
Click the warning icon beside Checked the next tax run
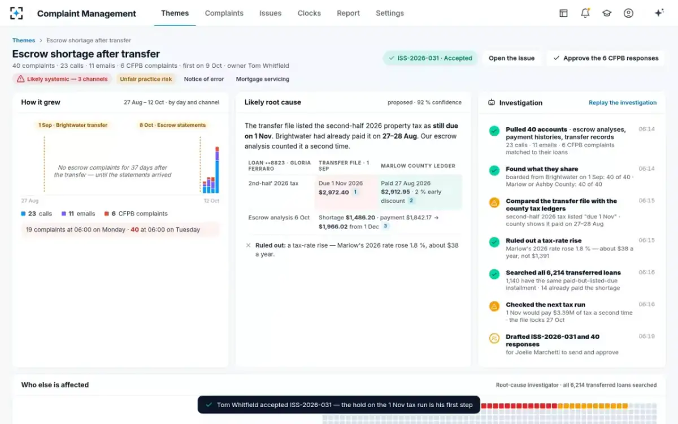[x=494, y=306]
